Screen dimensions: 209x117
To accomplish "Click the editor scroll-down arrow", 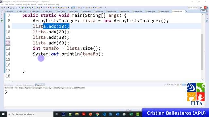I will (x=202, y=79).
